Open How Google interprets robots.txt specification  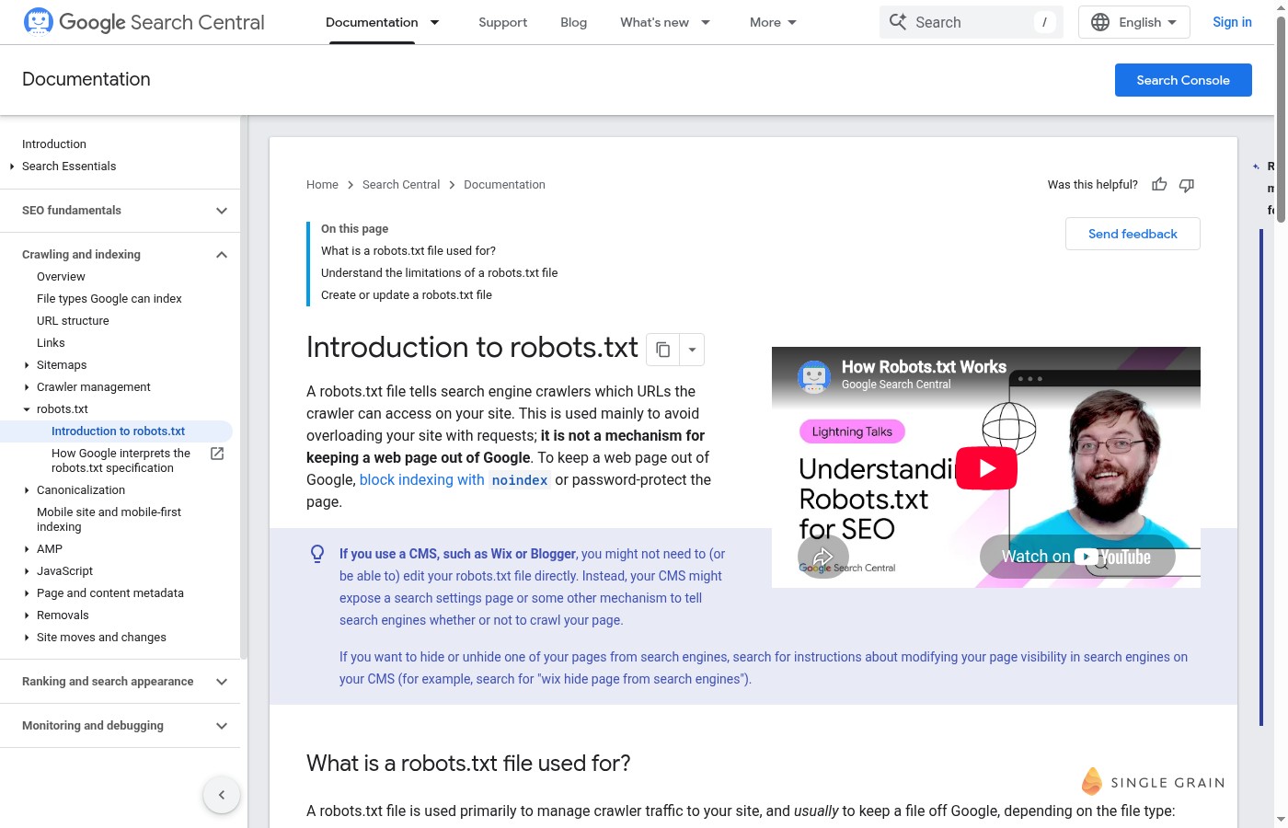point(121,461)
